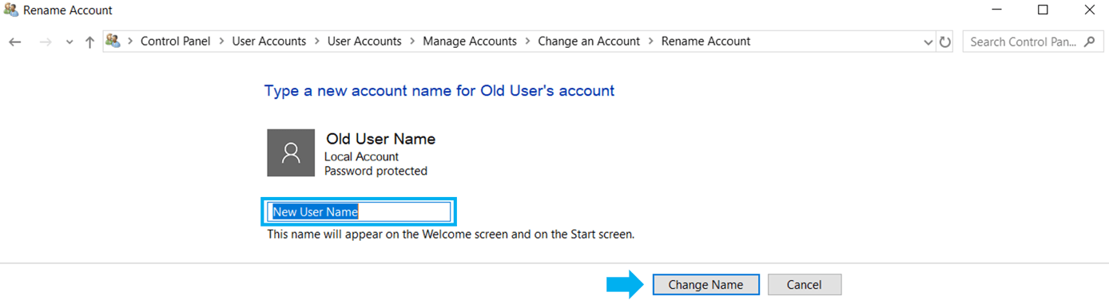Open first User Accounts breadcrumb
This screenshot has height=308, width=1109.
pyautogui.click(x=269, y=41)
